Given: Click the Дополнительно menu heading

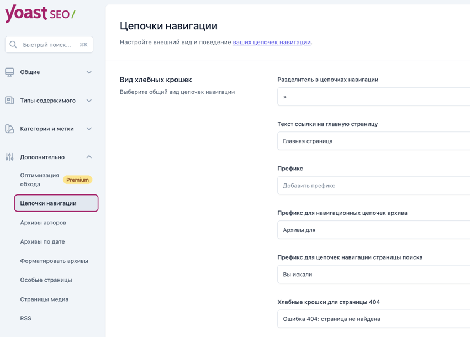Looking at the screenshot, I should click(x=43, y=157).
